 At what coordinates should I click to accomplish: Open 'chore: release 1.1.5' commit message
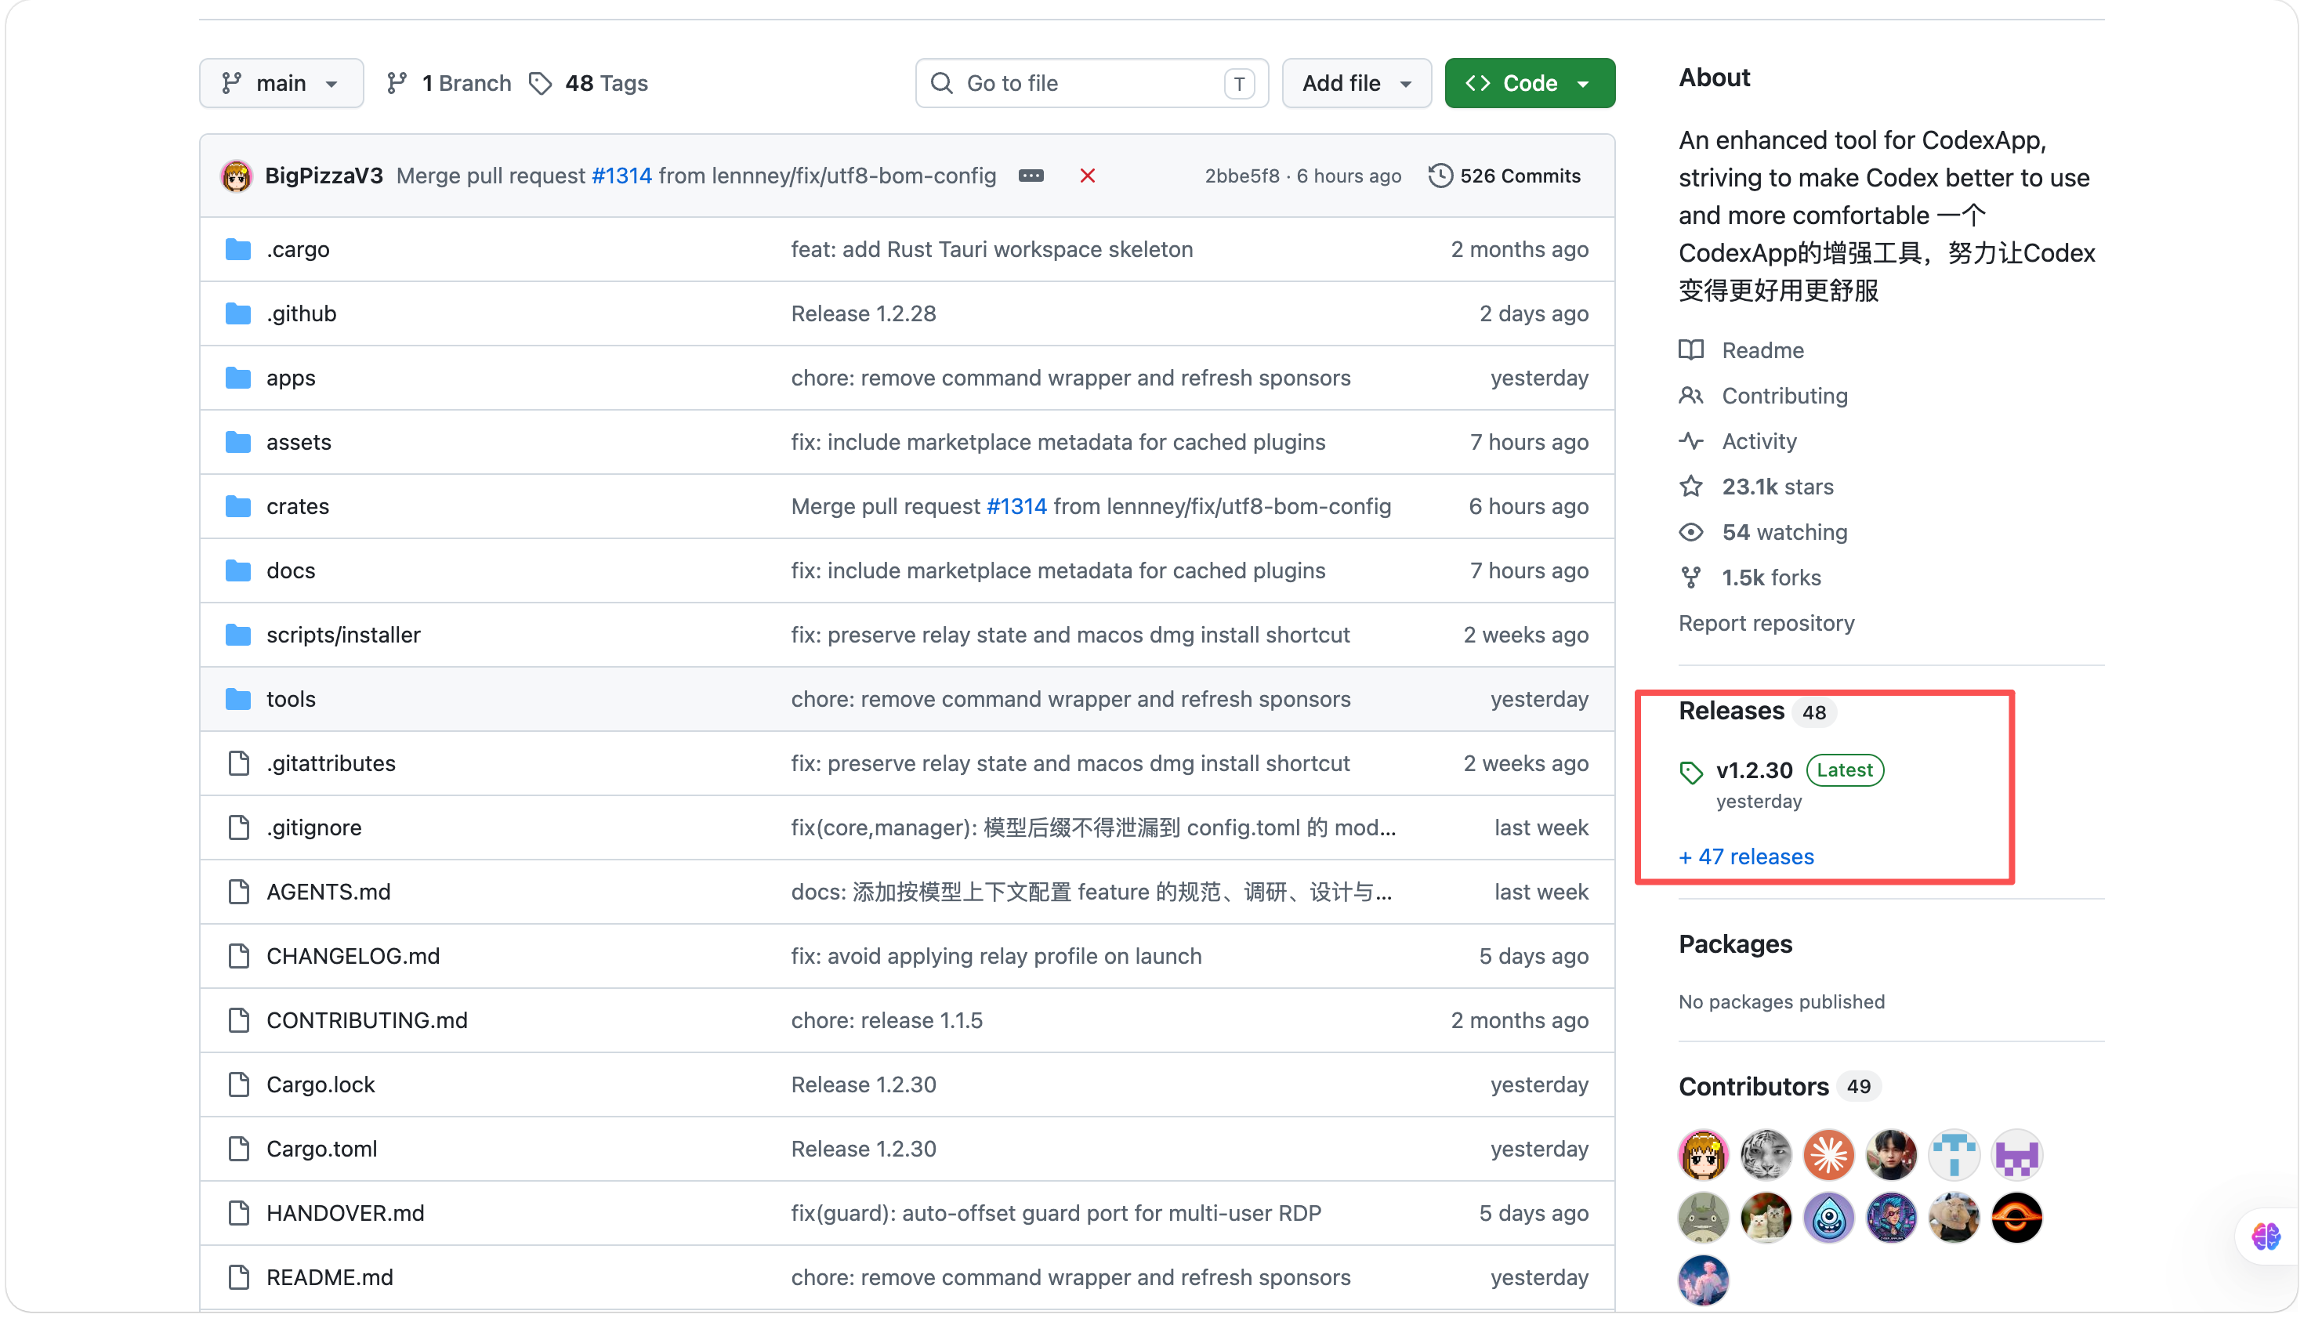[x=887, y=1020]
